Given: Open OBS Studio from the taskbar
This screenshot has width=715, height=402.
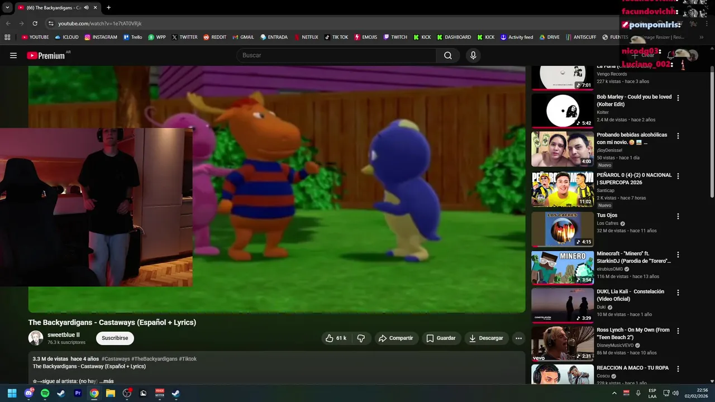Looking at the screenshot, I should click(x=127, y=393).
